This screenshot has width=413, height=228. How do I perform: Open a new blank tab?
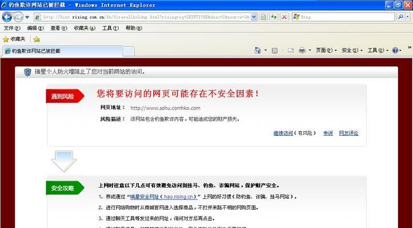click(x=129, y=51)
